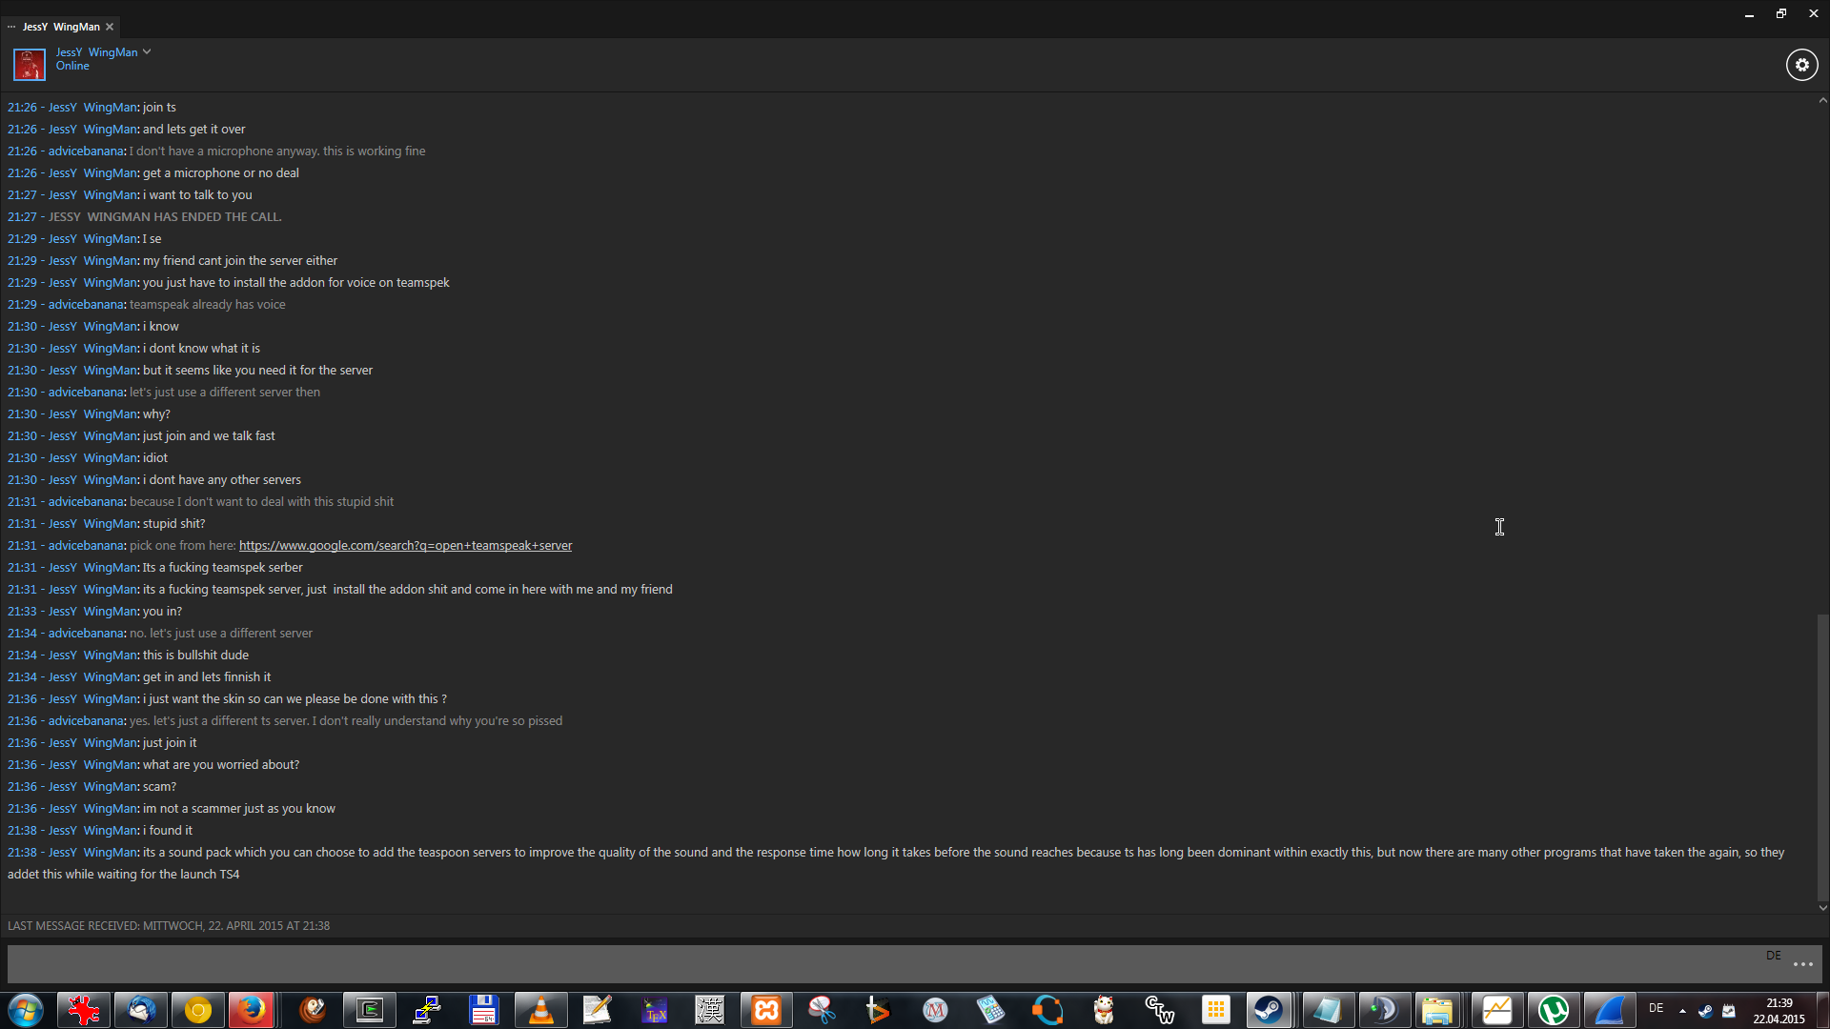
Task: Open the Google teamspeak server search link
Action: [x=405, y=546]
